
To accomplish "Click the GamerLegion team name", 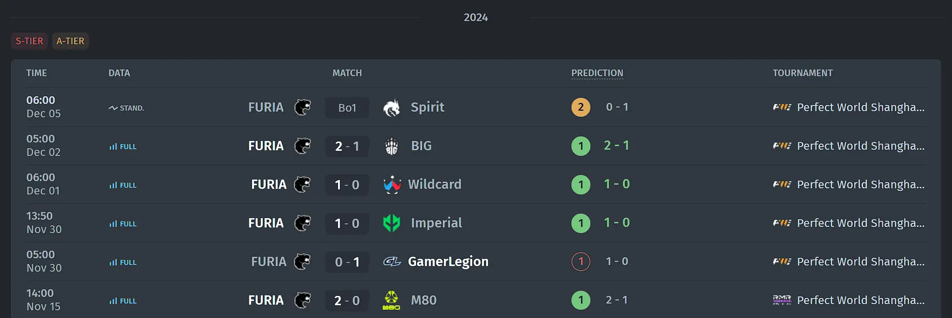I will [x=448, y=262].
